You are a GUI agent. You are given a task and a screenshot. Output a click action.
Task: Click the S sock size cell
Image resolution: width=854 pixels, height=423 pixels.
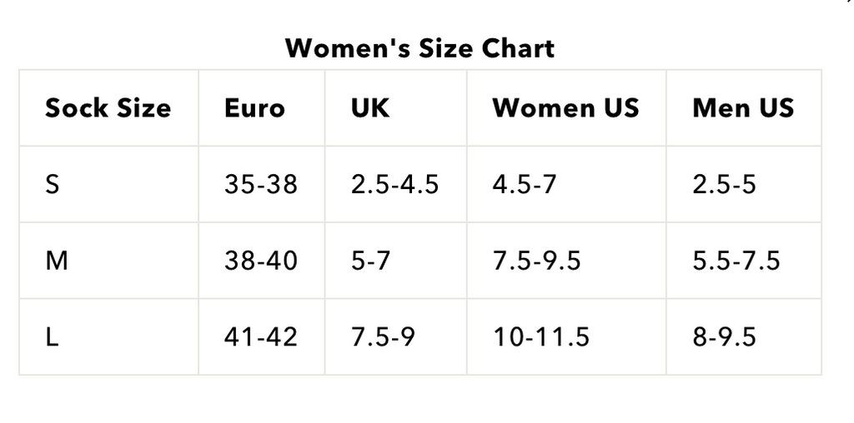tap(53, 184)
